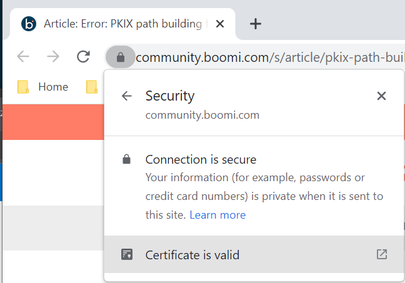Viewport: 405px width, 283px height.
Task: Click the padlock site info icon
Action: pos(121,57)
